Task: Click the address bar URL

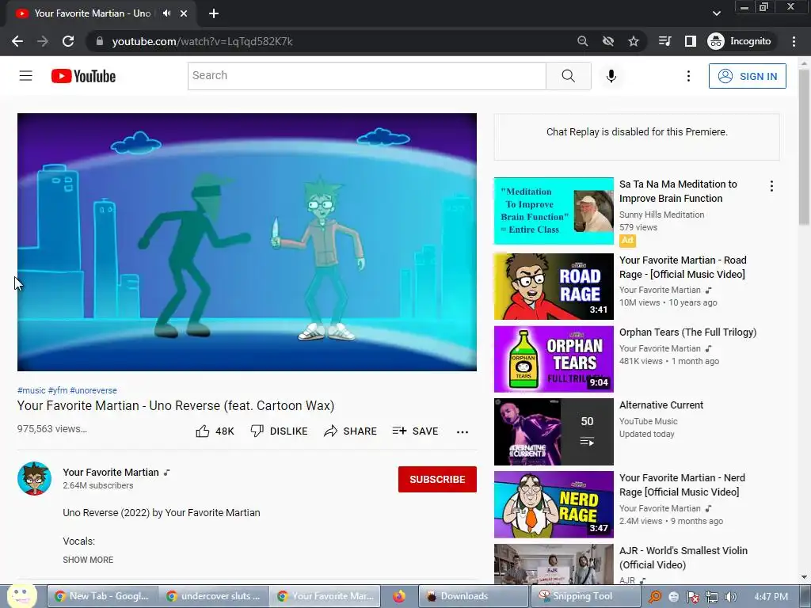Action: pyautogui.click(x=202, y=41)
